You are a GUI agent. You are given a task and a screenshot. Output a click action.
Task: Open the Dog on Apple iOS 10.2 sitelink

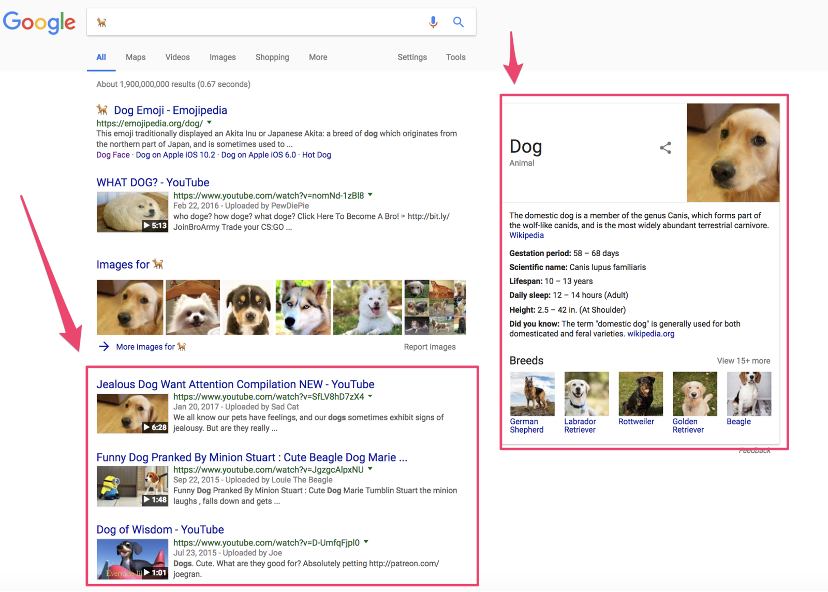click(175, 155)
